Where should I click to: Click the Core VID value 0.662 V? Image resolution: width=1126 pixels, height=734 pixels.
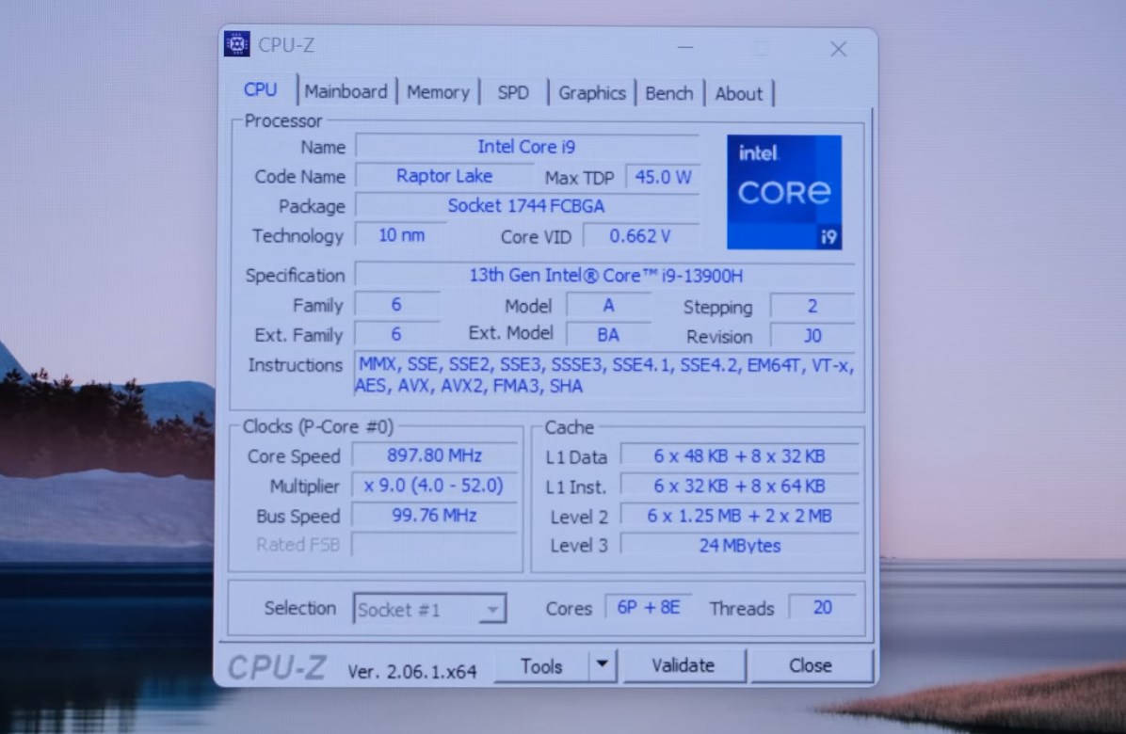click(640, 236)
